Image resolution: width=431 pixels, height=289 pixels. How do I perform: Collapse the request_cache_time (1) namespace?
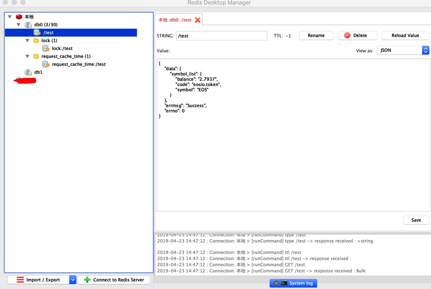pyautogui.click(x=27, y=56)
